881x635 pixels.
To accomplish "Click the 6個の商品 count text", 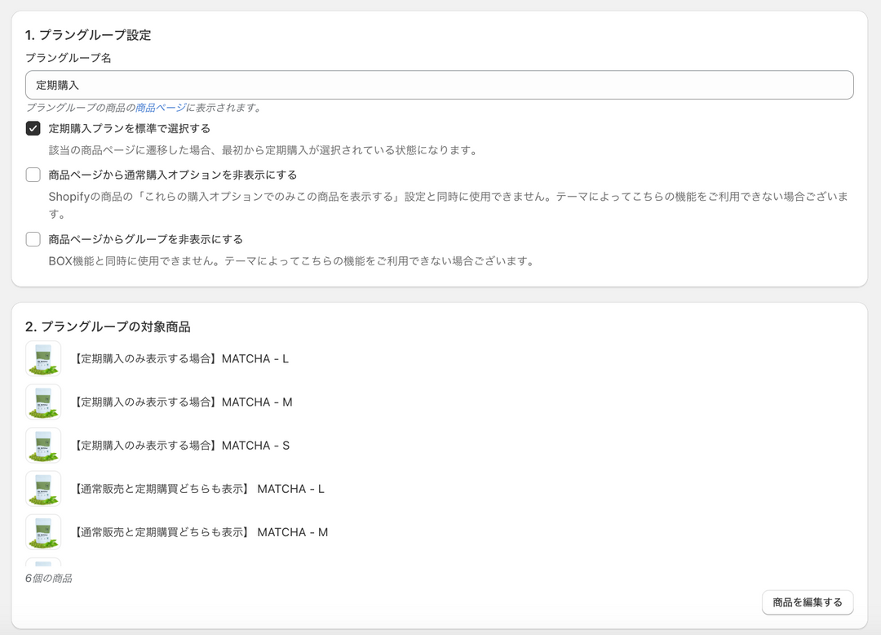I will tap(49, 579).
